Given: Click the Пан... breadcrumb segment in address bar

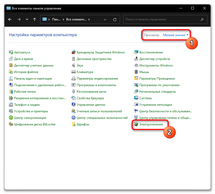Looking at the screenshot, I should point(56,19).
